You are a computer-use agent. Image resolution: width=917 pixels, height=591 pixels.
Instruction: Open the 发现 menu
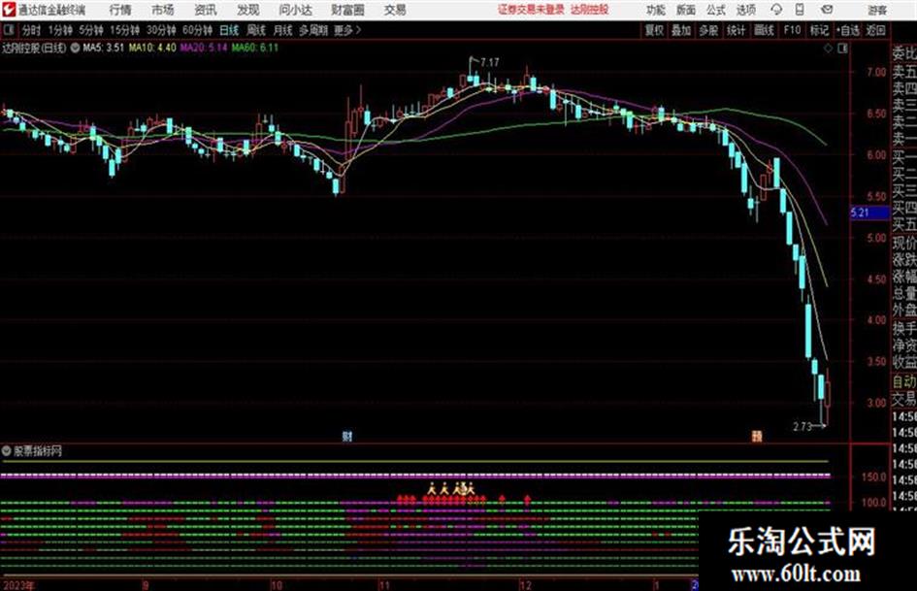click(248, 10)
